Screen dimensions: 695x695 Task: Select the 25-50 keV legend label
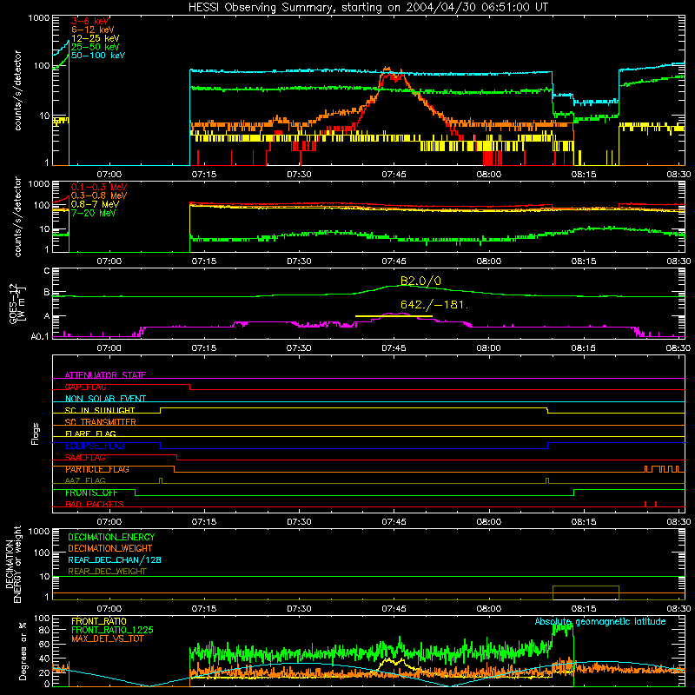pos(95,47)
